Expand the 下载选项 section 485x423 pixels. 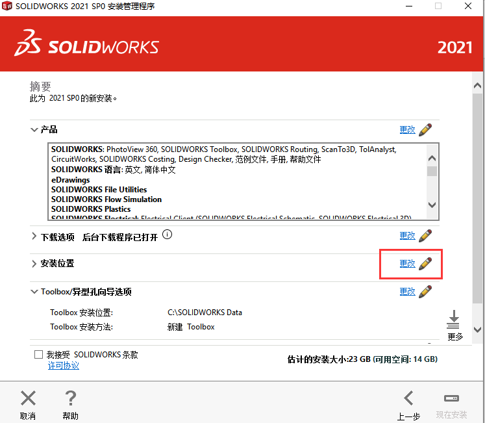pos(34,237)
